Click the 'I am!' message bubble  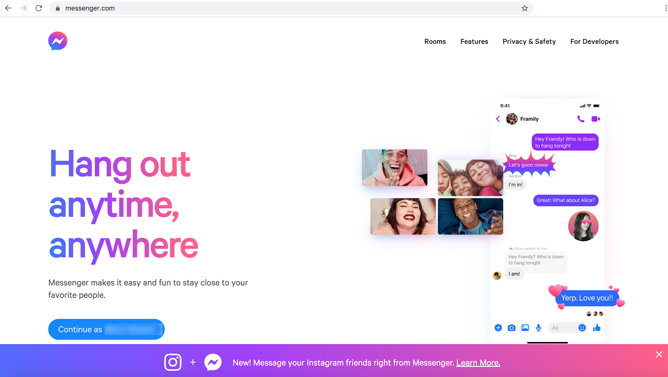[514, 274]
